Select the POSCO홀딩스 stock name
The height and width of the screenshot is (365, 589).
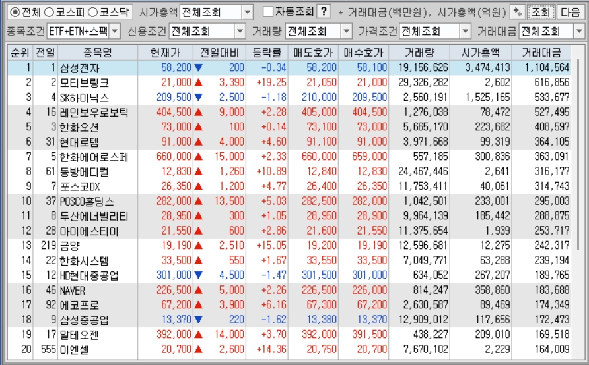click(87, 201)
